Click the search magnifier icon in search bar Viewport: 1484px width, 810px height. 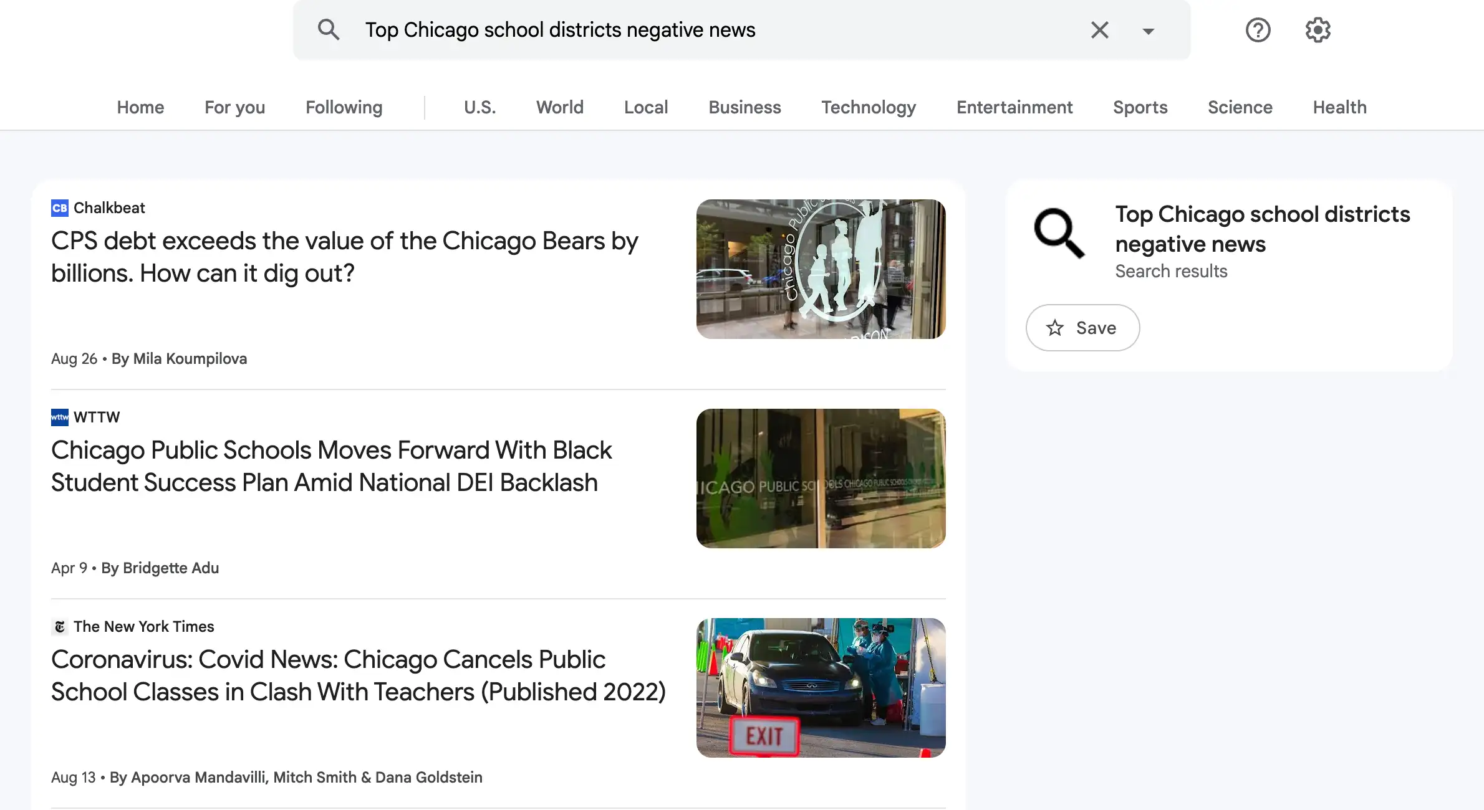pos(329,30)
